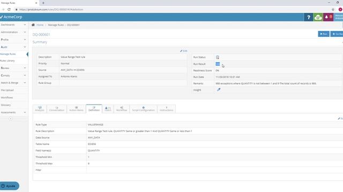Click the Run Result blue badge
Image resolution: width=343 pixels, height=192 pixels.
pos(218,64)
